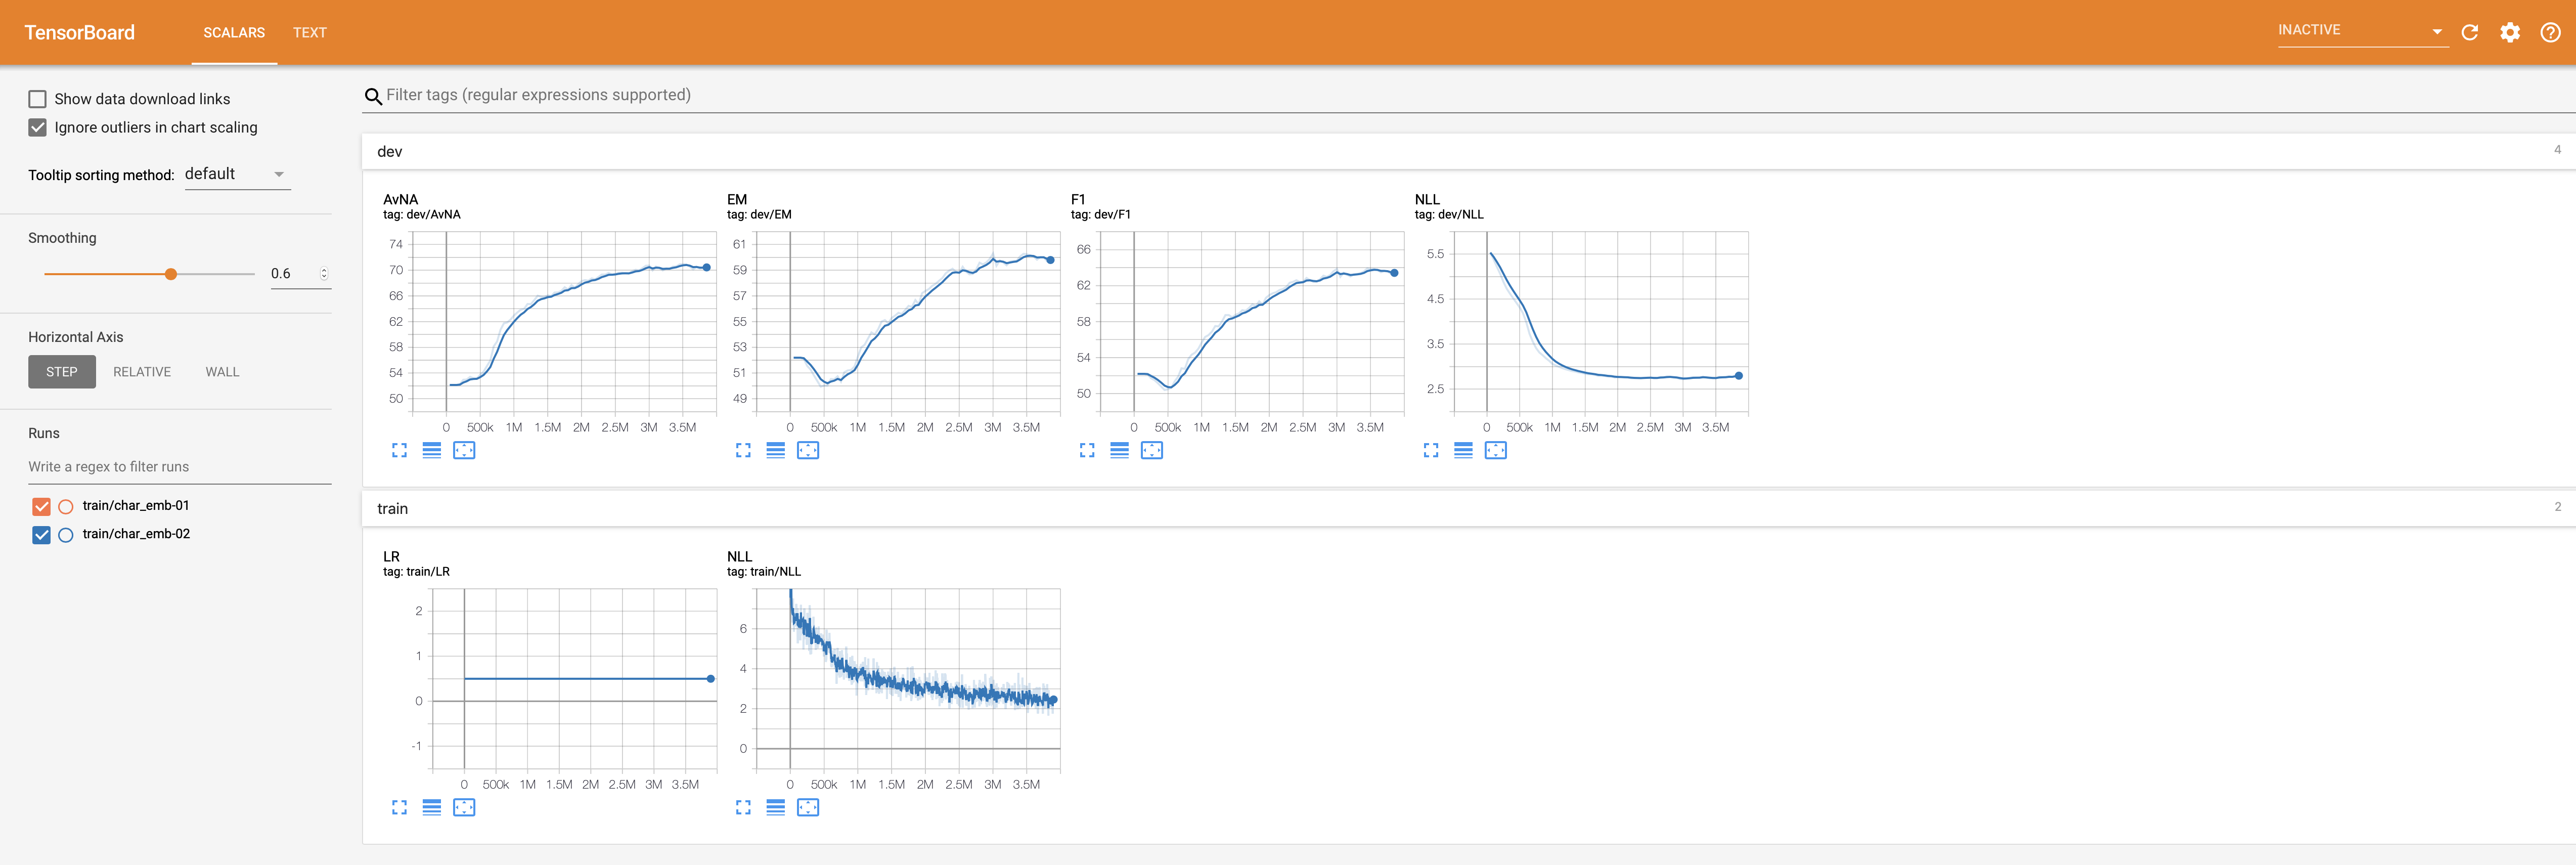This screenshot has height=865, width=2576.
Task: Open TensorBoard settings gear
Action: coord(2509,33)
